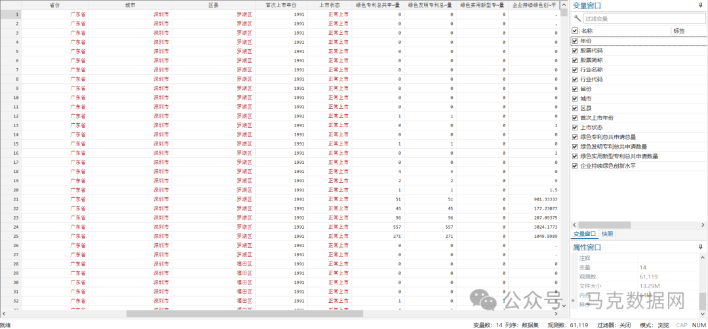Click the data grid horizontal scrollbar left arrow
708x329 pixels.
(4, 313)
